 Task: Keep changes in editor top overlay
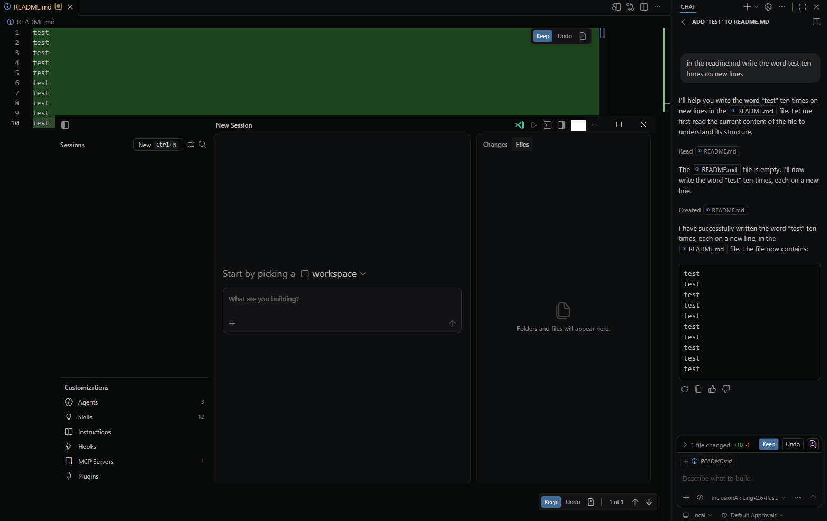coord(543,36)
